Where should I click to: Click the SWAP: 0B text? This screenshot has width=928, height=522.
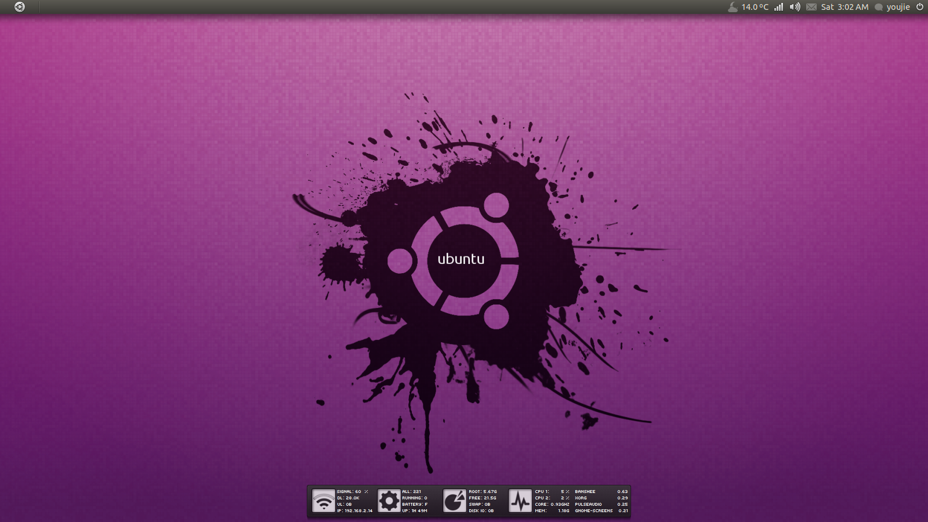[x=480, y=504]
